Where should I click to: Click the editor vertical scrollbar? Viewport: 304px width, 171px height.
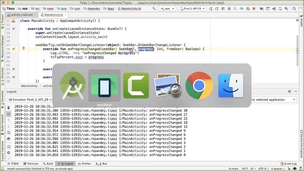pos(297,50)
